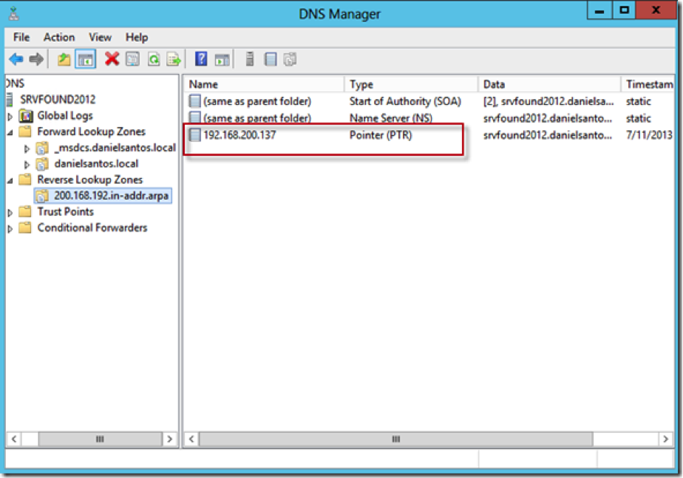Open the blue Help question-mark icon

[201, 58]
